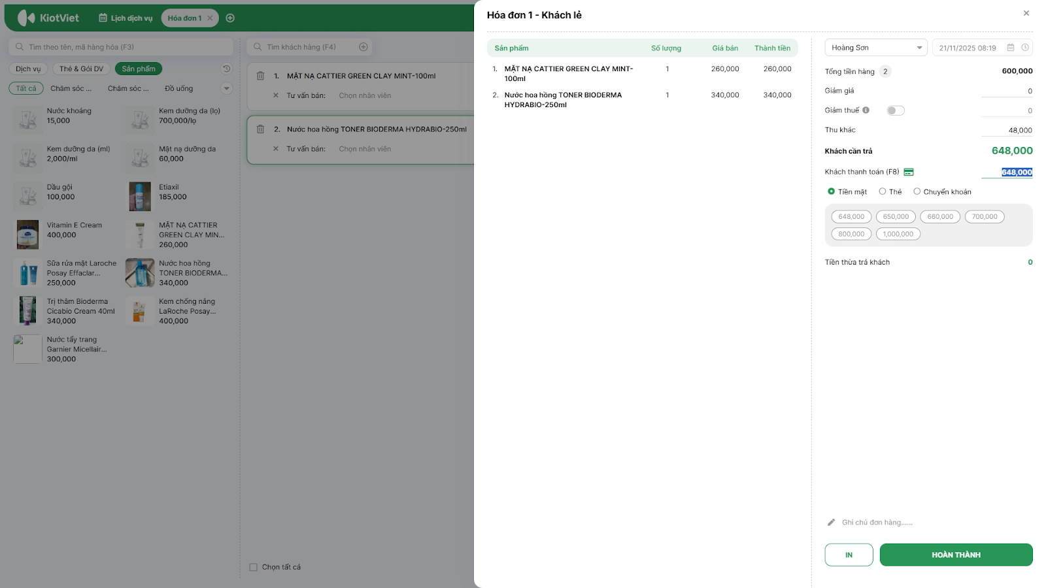Pick the 1,000,000 quick amount
This screenshot has height=588, width=1046.
pos(898,234)
